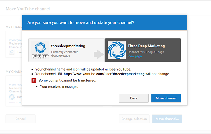Click the red exclamation warning icon
Screen dimensions: 211x134
pyautogui.click(x=34, y=81)
